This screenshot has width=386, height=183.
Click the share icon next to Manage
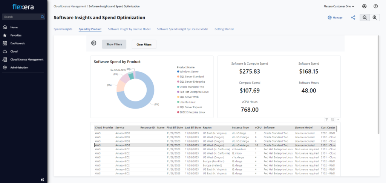point(353,18)
